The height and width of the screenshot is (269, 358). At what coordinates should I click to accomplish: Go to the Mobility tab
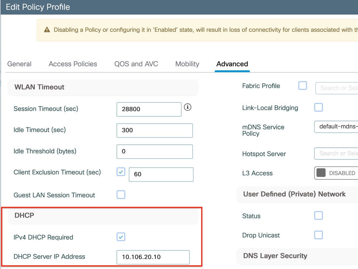pyautogui.click(x=187, y=64)
